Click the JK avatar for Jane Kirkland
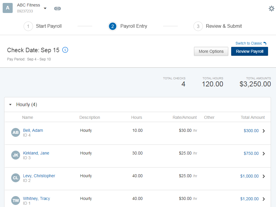This screenshot has height=207, width=276. [16, 155]
